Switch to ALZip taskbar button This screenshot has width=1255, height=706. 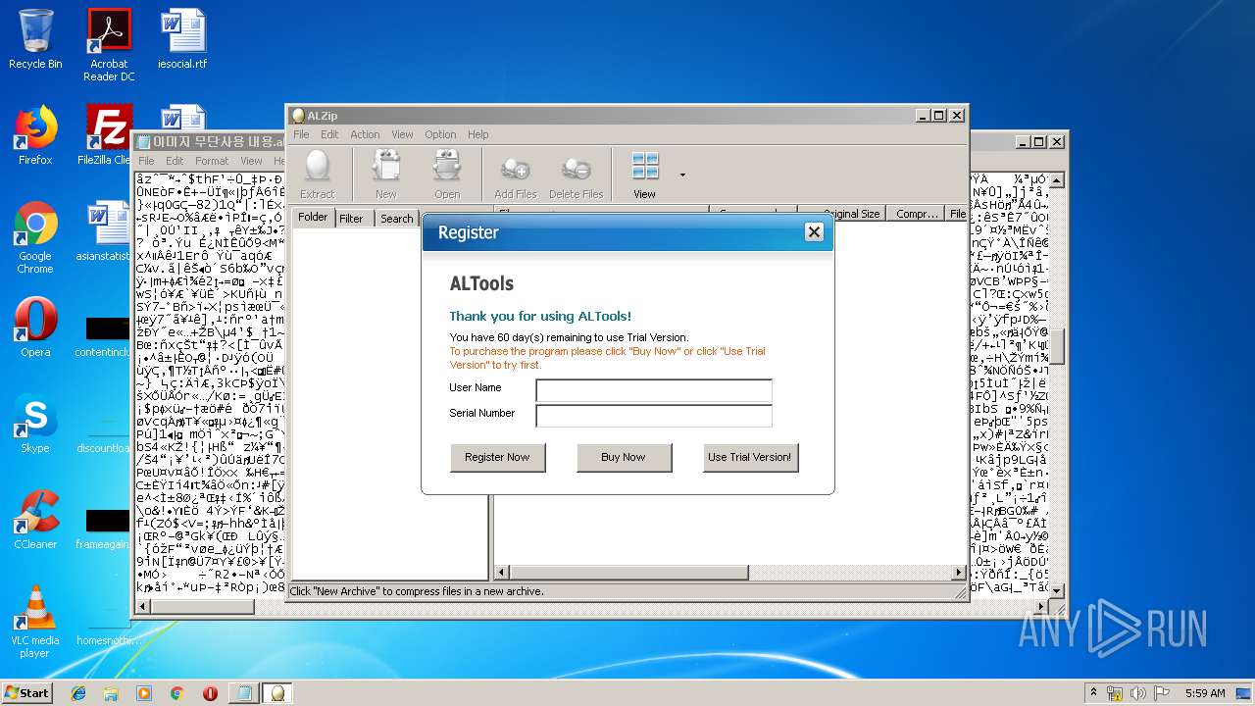(277, 693)
